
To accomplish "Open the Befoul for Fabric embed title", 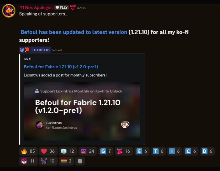I will point(61,67).
